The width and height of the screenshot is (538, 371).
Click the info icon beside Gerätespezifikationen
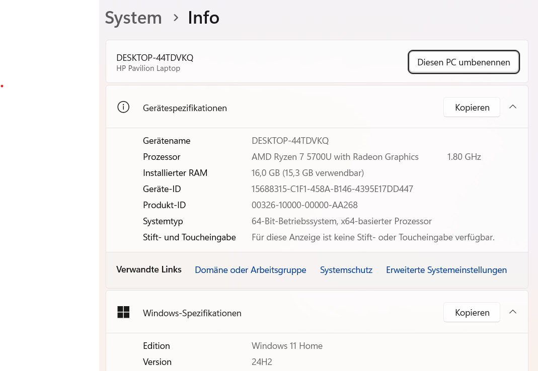pos(123,107)
